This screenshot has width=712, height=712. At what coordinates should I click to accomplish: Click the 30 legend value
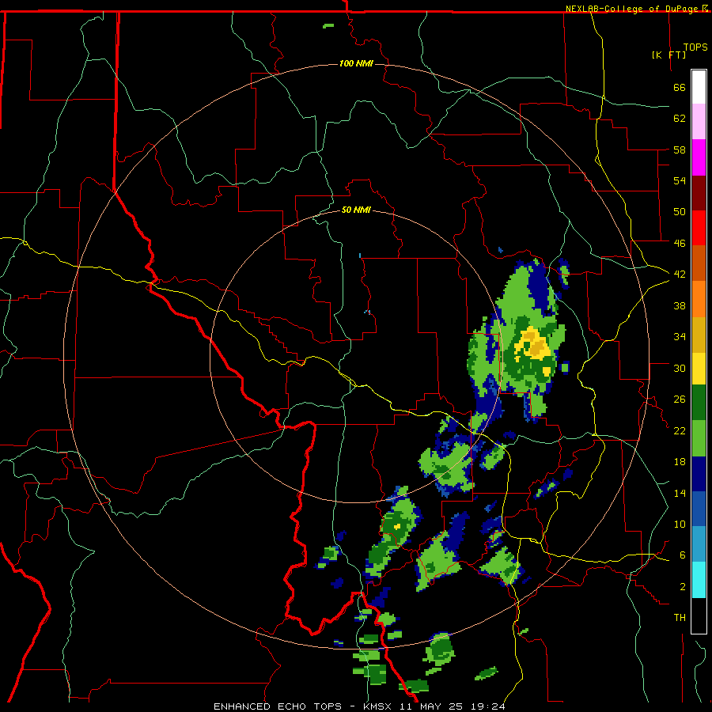coord(680,368)
